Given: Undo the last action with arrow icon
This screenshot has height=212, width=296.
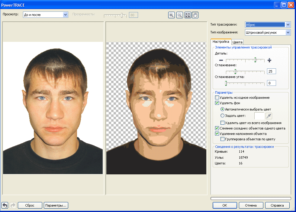Looking at the screenshot, I should (x=5, y=205).
